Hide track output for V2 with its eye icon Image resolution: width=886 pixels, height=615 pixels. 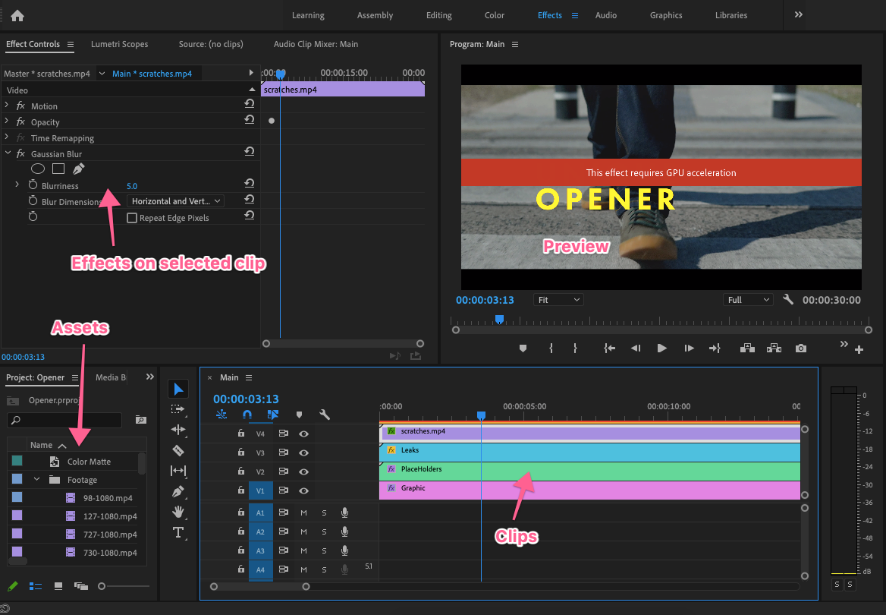[x=303, y=471]
